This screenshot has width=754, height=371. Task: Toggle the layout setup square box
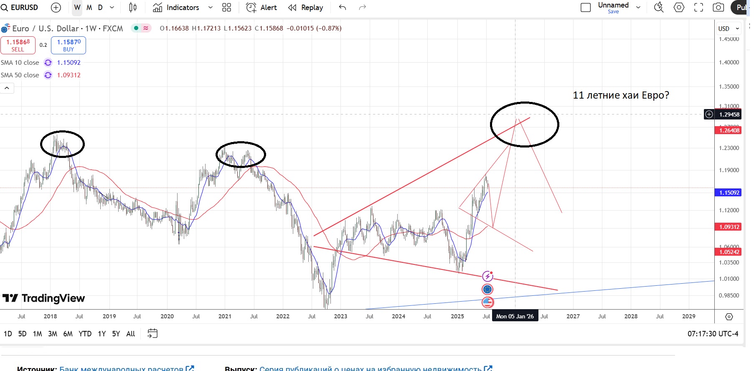tap(586, 8)
